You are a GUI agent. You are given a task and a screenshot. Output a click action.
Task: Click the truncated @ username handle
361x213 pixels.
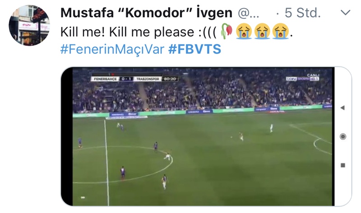click(249, 13)
